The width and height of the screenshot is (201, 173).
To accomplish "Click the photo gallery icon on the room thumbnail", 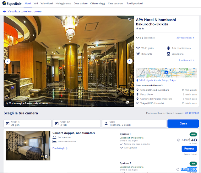I will (46, 156).
